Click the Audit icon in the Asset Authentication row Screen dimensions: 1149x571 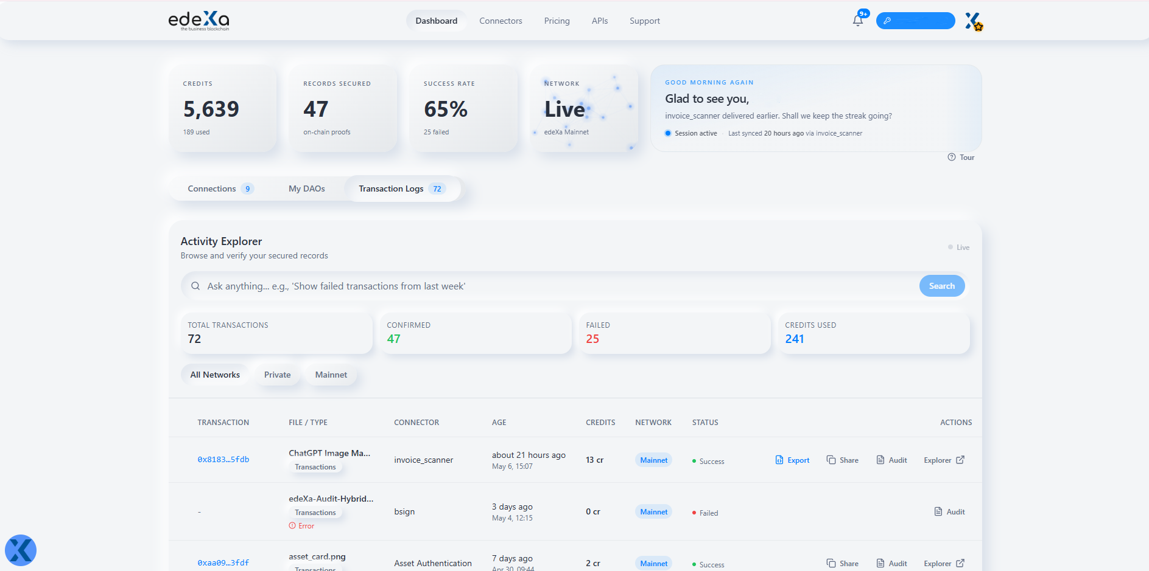pos(880,563)
